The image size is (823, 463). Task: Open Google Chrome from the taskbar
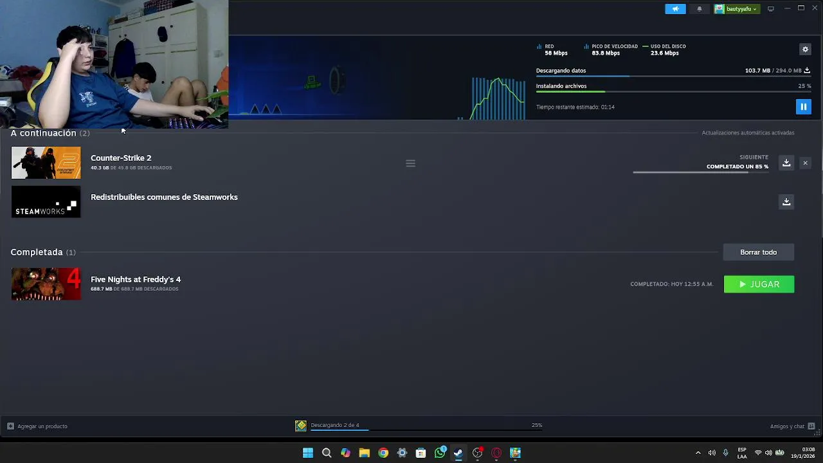(x=383, y=453)
